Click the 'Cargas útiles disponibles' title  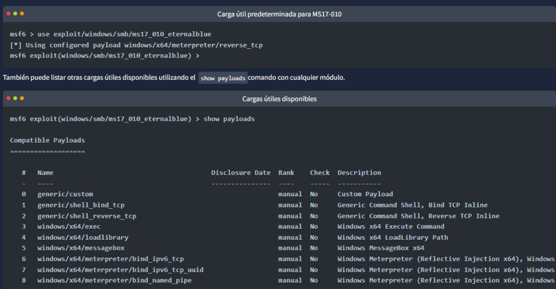(x=280, y=99)
